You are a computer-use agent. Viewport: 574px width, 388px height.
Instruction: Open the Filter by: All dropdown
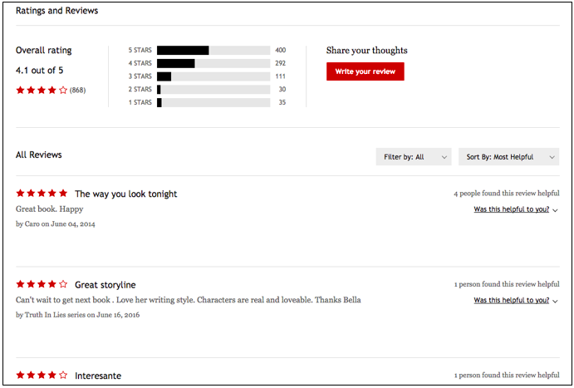(413, 156)
